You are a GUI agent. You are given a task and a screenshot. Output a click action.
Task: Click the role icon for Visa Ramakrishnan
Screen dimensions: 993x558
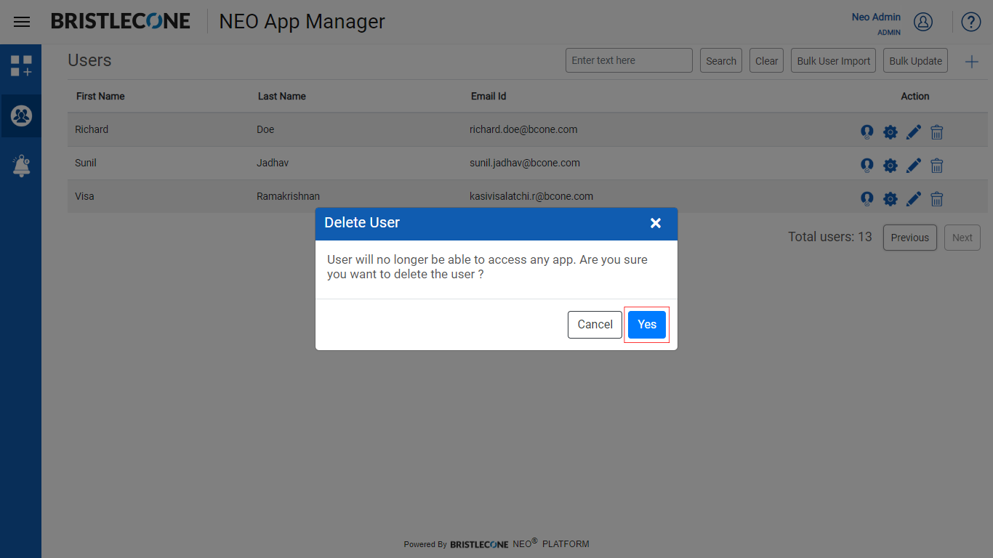pyautogui.click(x=867, y=199)
